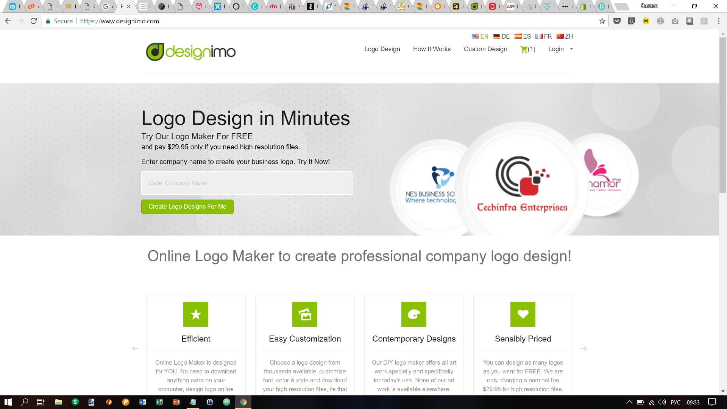The image size is (727, 409).
Task: Open the volume control in system tray
Action: click(x=662, y=402)
